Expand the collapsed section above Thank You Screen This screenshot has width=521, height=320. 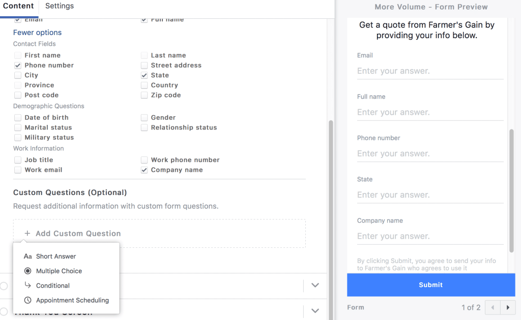[x=315, y=286]
